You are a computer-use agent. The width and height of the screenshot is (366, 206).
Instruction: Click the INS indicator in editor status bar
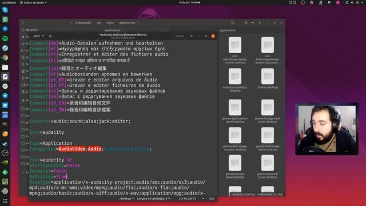[212, 199]
